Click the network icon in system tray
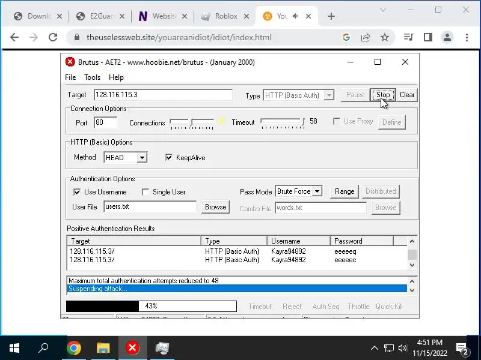Image resolution: width=481 pixels, height=360 pixels. pos(388,348)
